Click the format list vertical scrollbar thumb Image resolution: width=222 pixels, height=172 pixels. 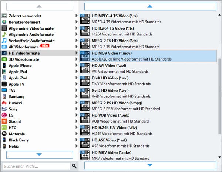coord(219,96)
